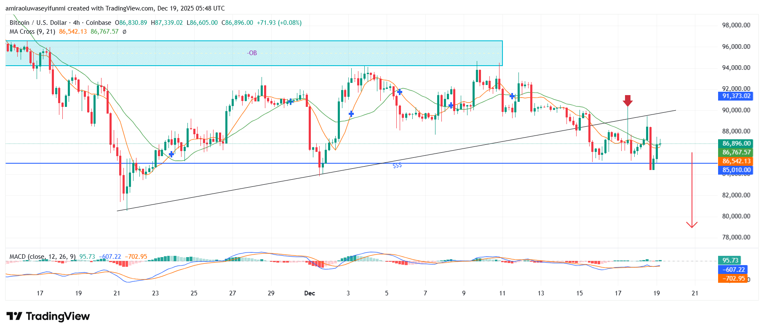Click the green 86,767.57 tag on the price scale
This screenshot has width=764, height=332.
tap(735, 152)
